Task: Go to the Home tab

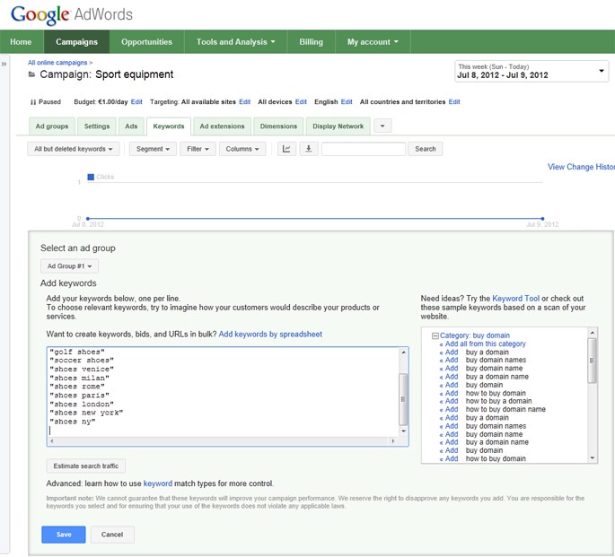Action: point(21,42)
